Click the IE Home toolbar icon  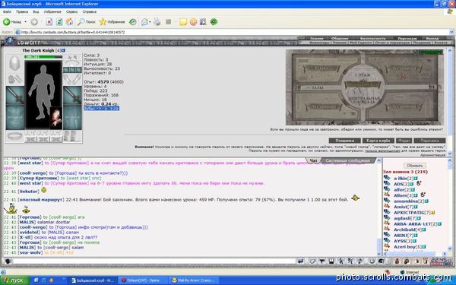tap(69, 22)
